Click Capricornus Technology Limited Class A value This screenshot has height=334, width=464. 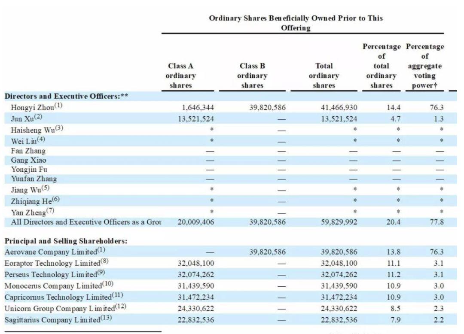click(x=195, y=297)
